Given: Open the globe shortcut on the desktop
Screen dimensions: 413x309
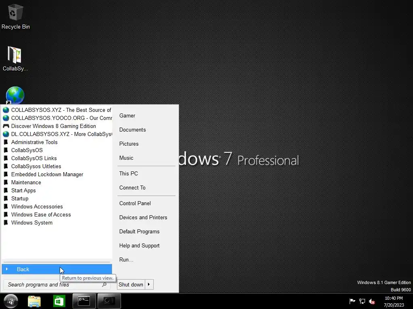Looking at the screenshot, I should click(15, 95).
